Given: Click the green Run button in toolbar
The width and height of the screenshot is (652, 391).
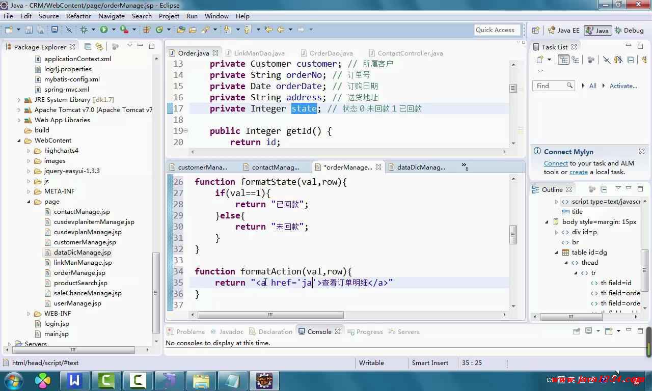Looking at the screenshot, I should (x=104, y=30).
